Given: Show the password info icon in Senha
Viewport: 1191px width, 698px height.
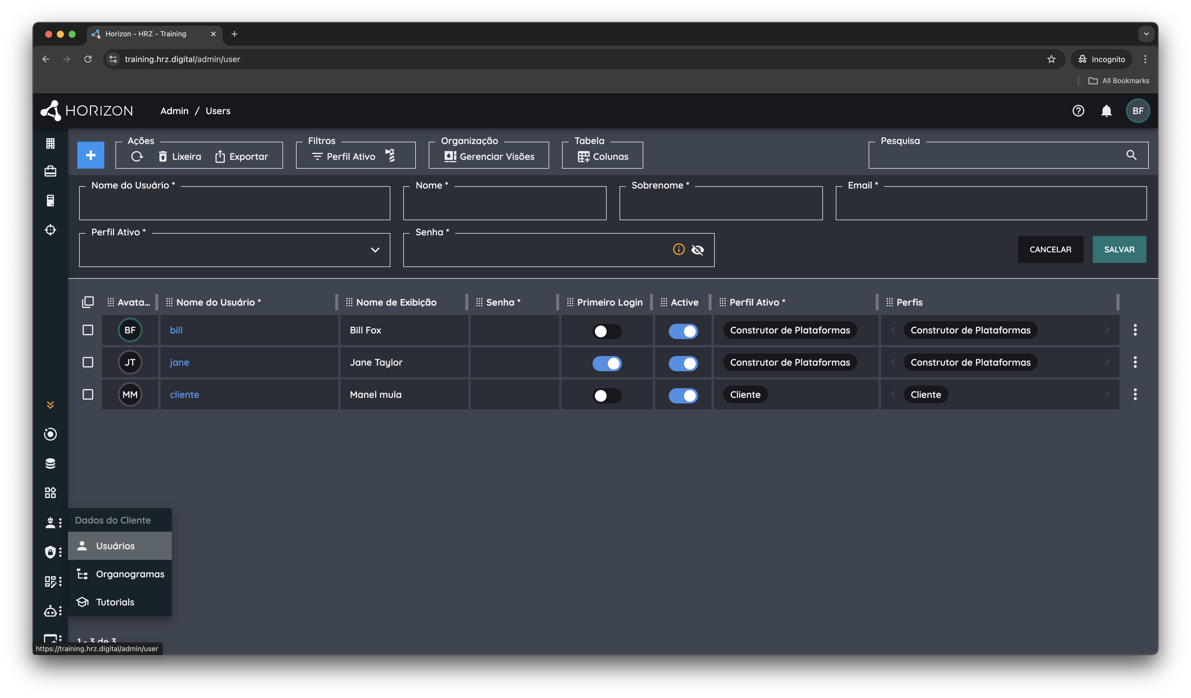Looking at the screenshot, I should pos(679,249).
